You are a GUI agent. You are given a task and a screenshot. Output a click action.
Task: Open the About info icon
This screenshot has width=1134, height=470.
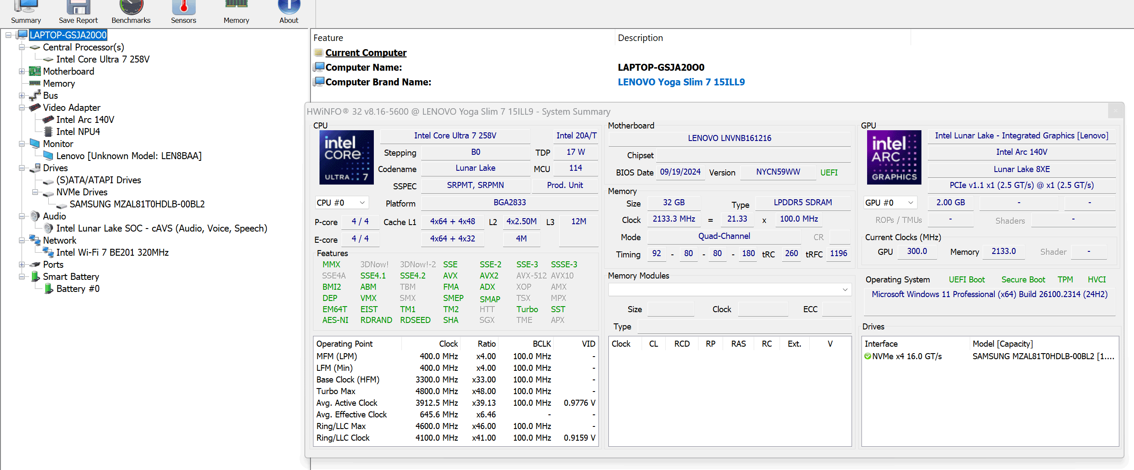tap(289, 6)
